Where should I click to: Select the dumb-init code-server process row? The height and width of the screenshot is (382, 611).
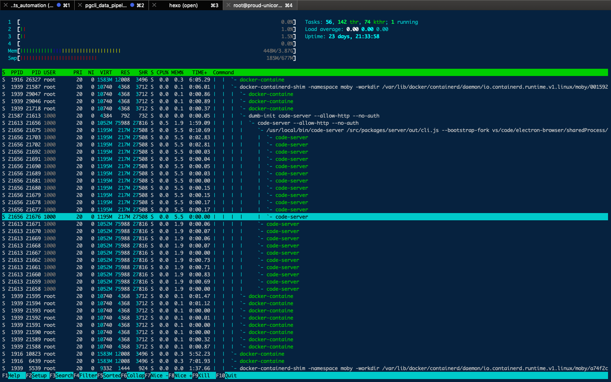(314, 116)
